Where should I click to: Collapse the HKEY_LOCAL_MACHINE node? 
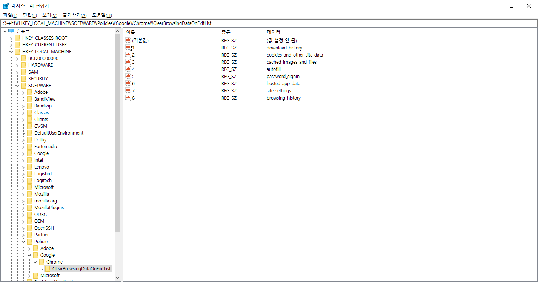click(11, 51)
